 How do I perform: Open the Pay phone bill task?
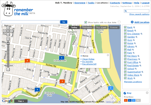point(89,64)
